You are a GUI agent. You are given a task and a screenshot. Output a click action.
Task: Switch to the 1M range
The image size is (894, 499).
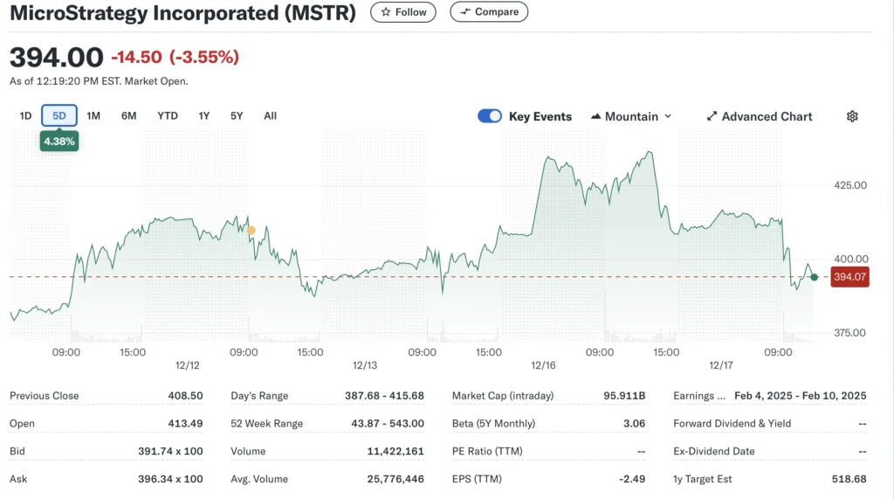coord(93,115)
